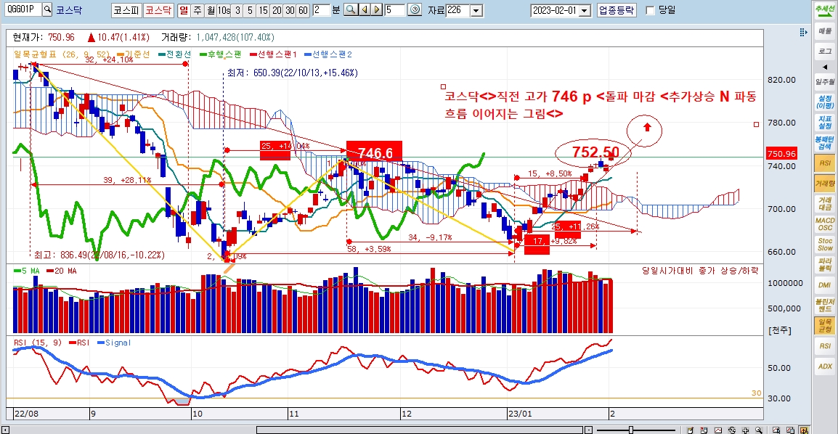Open the 자료 226 count dropdown
The width and height of the screenshot is (838, 434).
tap(476, 10)
